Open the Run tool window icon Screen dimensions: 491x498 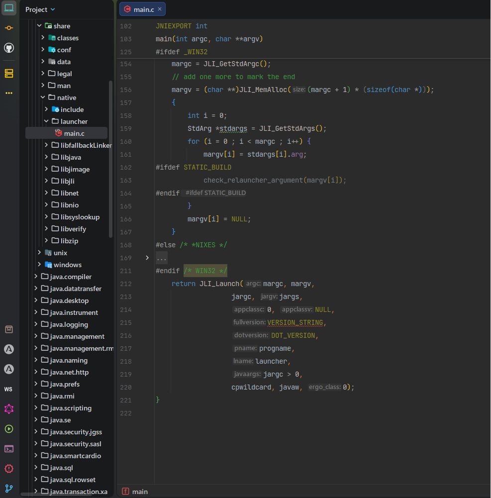coord(9,429)
